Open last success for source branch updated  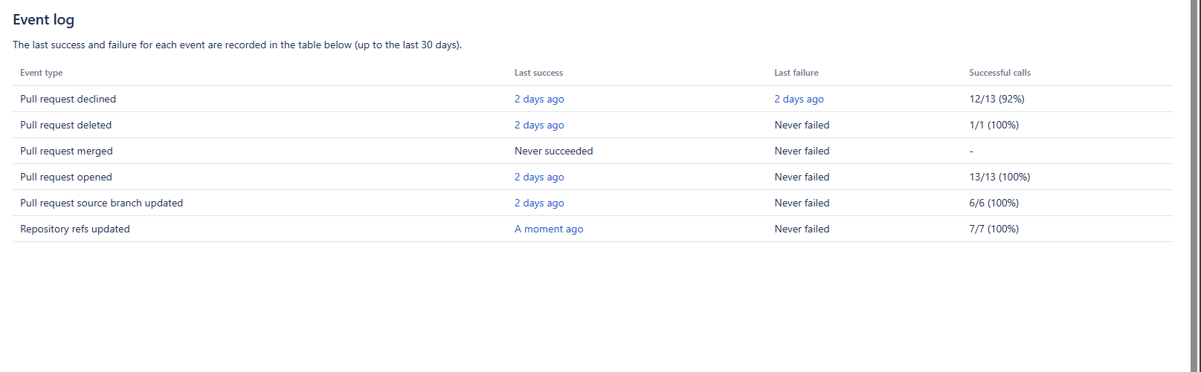click(538, 203)
